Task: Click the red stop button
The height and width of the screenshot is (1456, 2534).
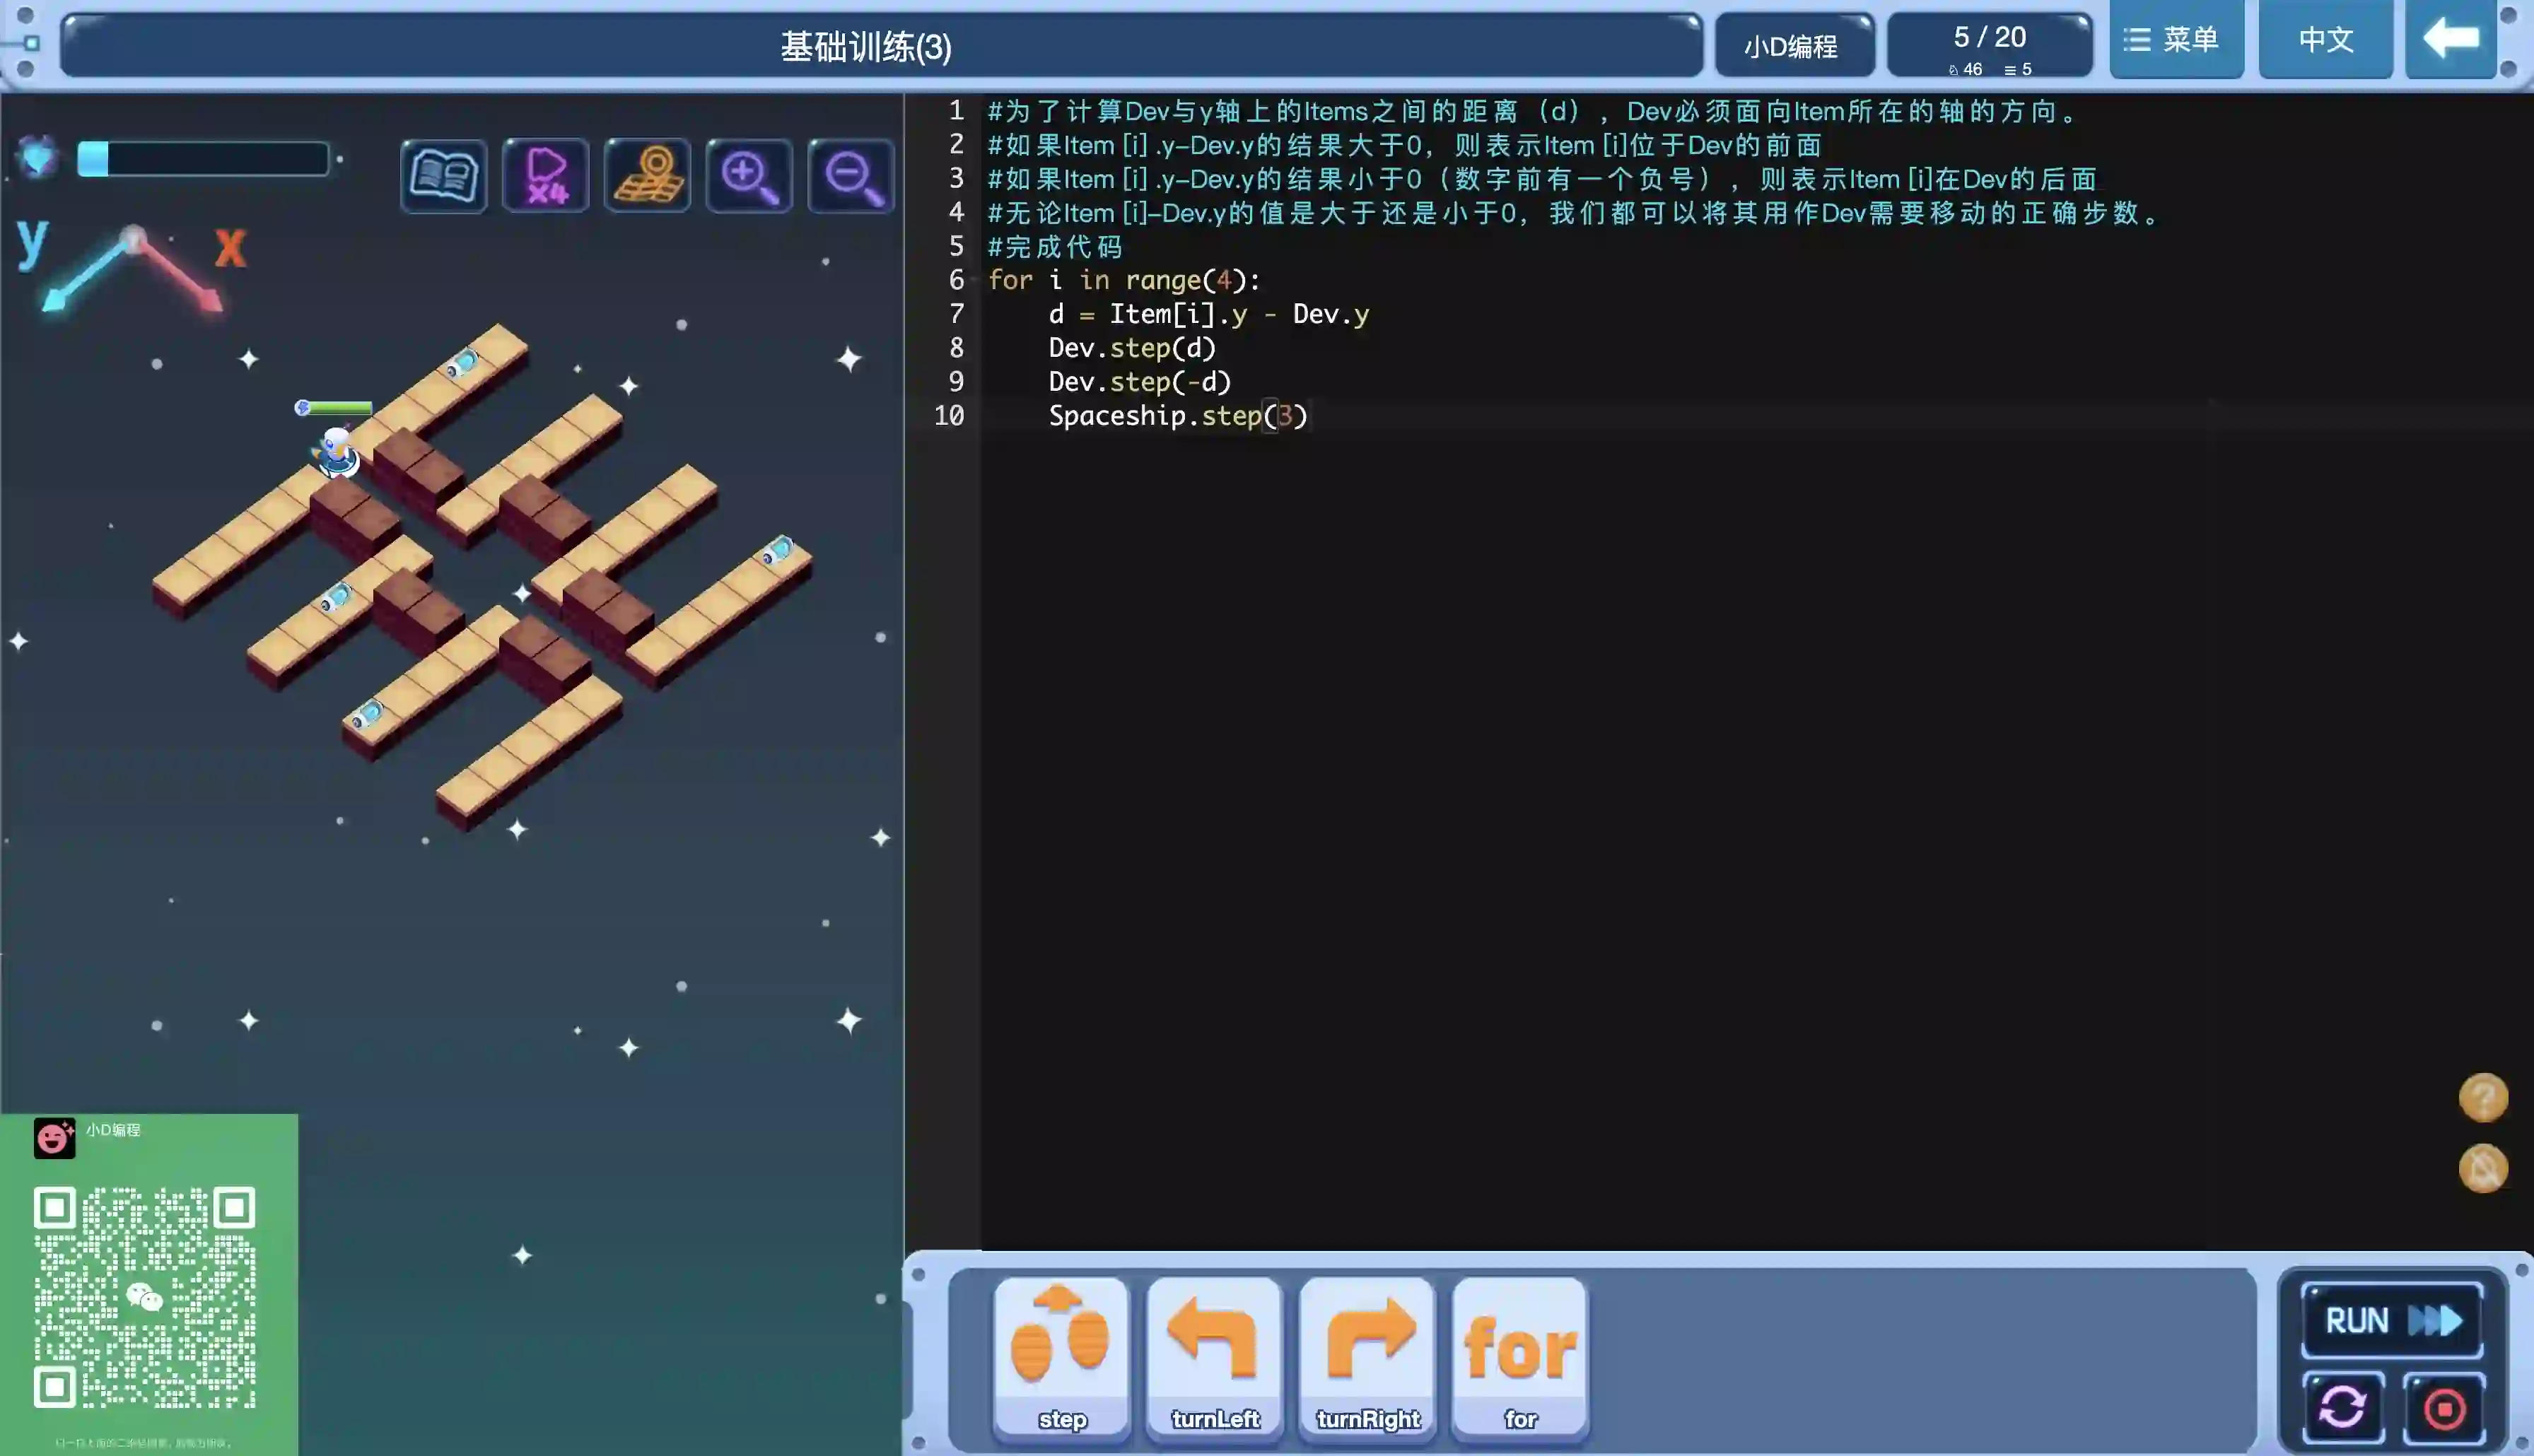Action: [2444, 1408]
